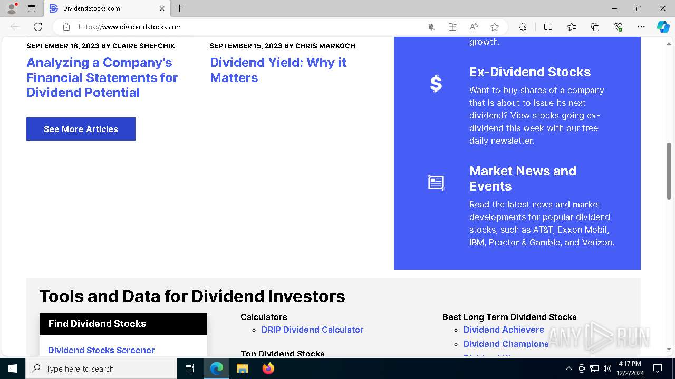
Task: Open the Dividend Achievers link
Action: 504,330
